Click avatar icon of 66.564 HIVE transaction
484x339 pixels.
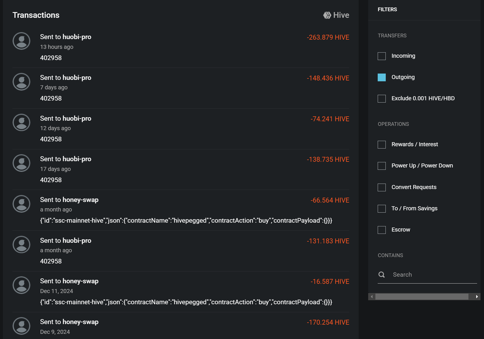pos(22,204)
